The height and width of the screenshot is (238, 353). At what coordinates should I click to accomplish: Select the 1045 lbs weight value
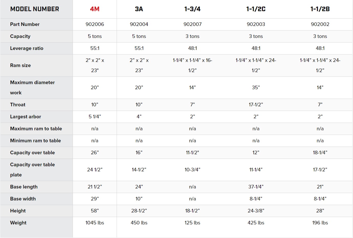(95, 223)
